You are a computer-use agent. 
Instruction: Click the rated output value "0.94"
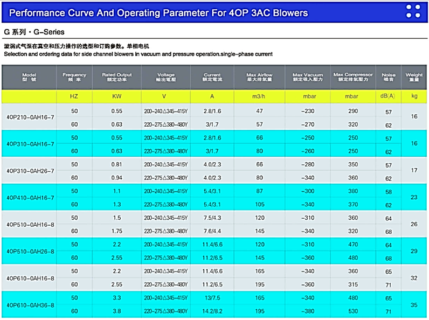(116, 178)
